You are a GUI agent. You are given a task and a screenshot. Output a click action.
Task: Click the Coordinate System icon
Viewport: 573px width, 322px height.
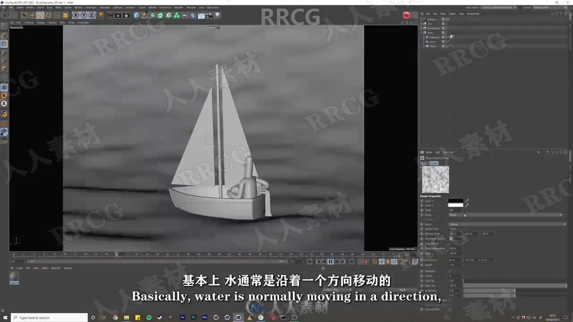(100, 15)
